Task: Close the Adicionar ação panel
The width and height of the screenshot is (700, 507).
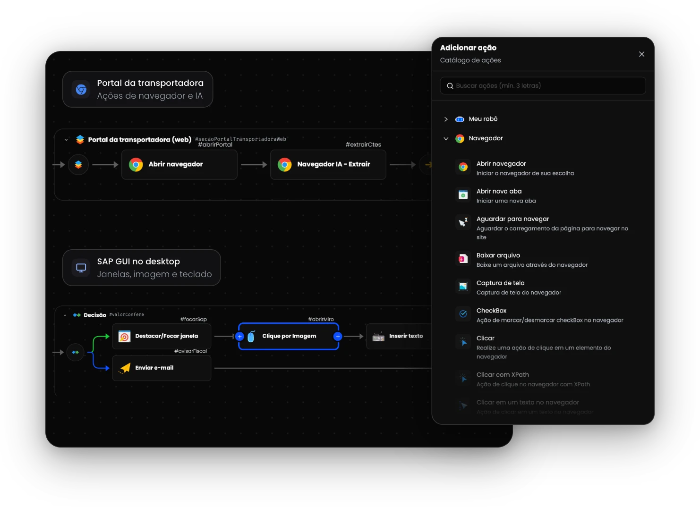Action: (x=641, y=54)
